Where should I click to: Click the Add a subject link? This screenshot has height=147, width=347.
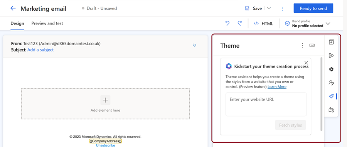[x=40, y=50]
